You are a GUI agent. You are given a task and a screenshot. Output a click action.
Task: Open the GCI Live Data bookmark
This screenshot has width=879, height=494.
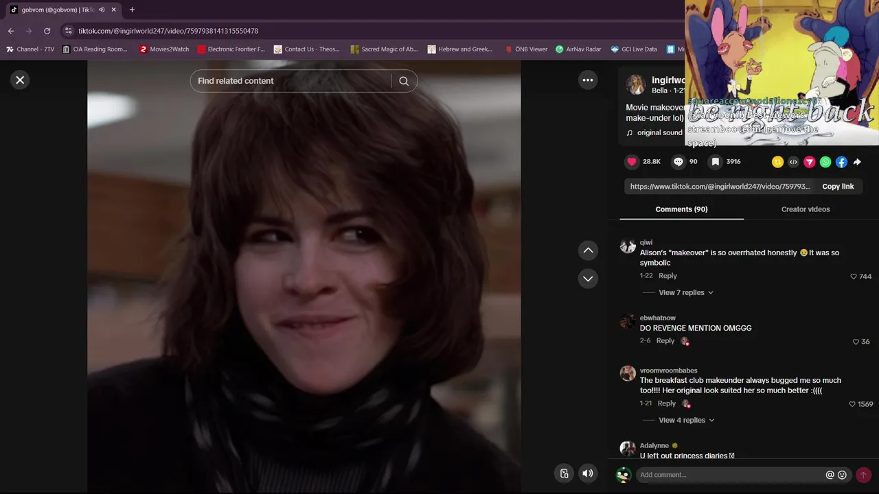634,49
